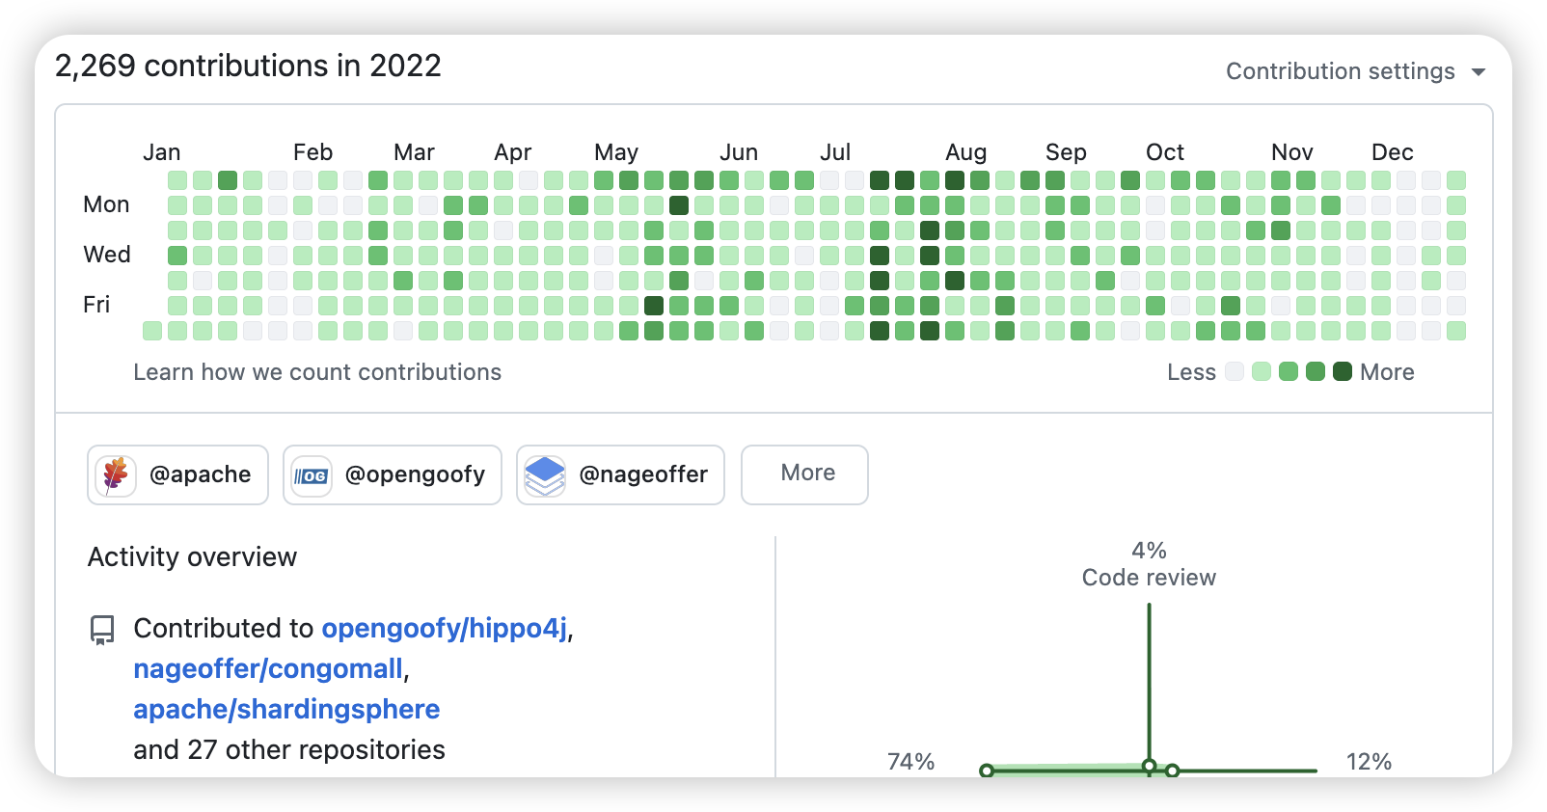1547x812 pixels.
Task: Click the opengoofy OG logo icon
Action: (x=312, y=475)
